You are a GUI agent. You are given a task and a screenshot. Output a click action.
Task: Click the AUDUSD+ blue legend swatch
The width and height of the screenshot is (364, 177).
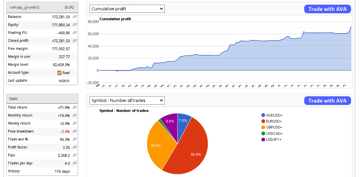263,115
